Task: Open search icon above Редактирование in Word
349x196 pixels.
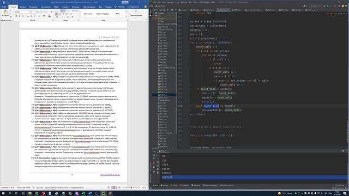Action: pos(136,11)
